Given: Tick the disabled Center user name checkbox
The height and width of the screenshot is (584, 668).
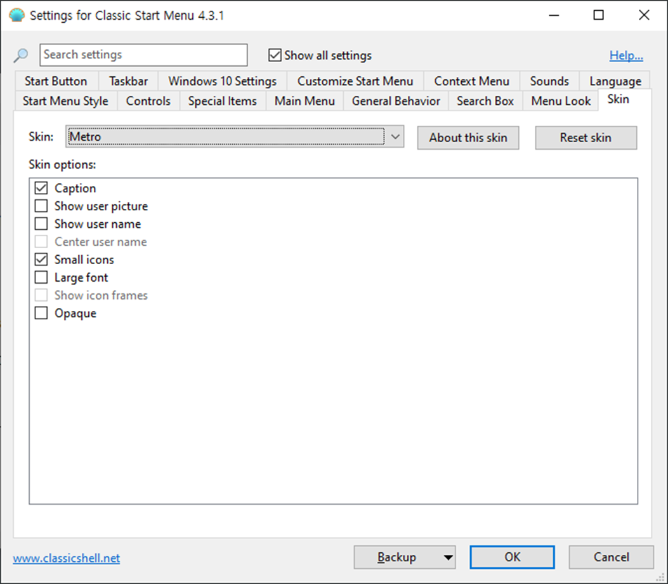Looking at the screenshot, I should [x=41, y=242].
